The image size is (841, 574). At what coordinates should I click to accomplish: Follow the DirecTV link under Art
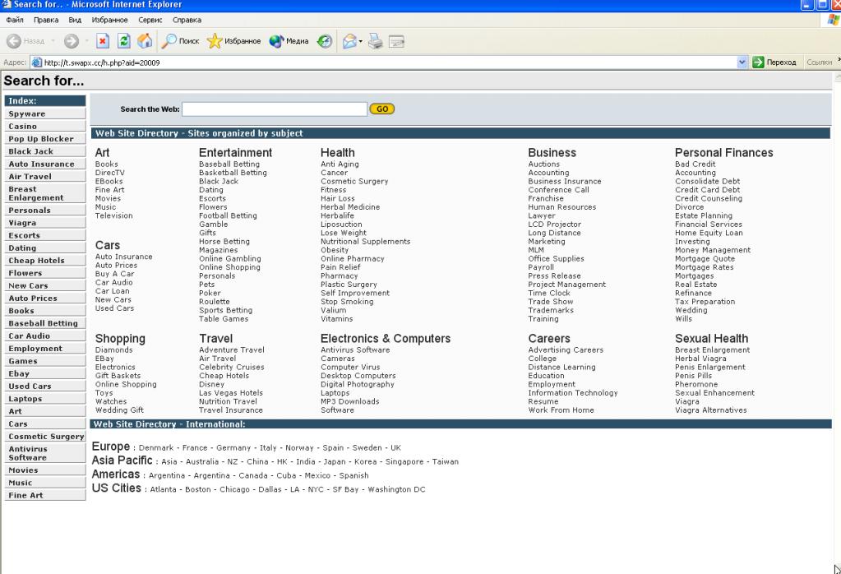pyautogui.click(x=110, y=173)
